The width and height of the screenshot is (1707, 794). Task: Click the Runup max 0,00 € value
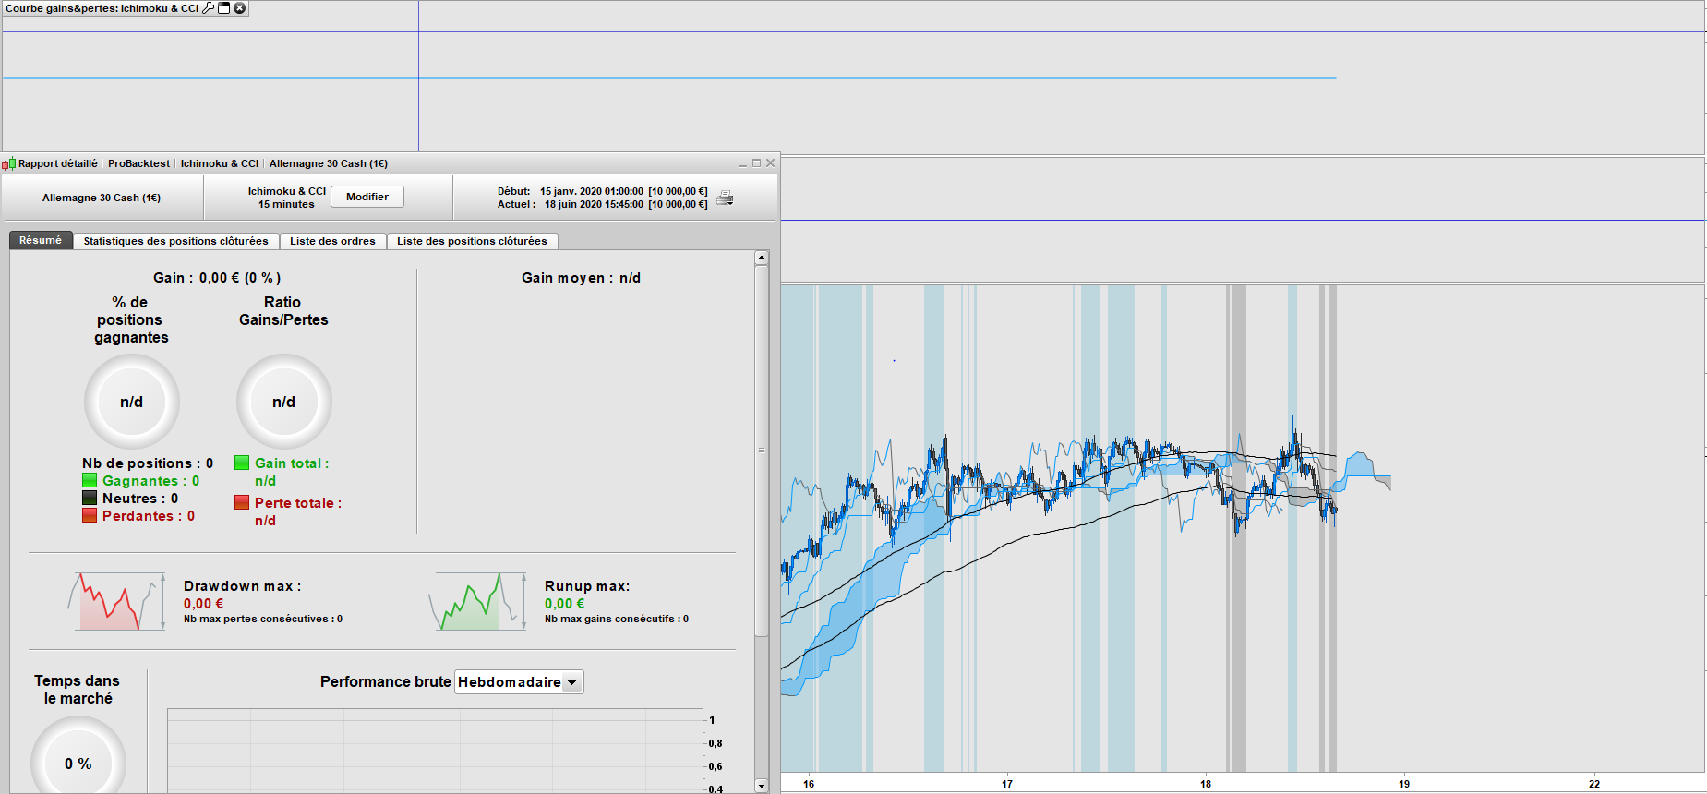tap(564, 604)
